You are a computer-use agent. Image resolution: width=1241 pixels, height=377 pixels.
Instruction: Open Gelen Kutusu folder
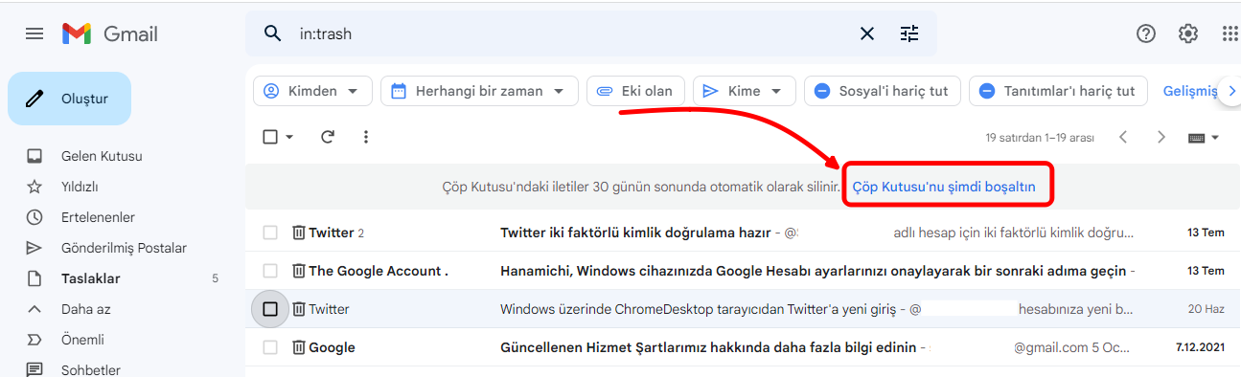point(102,156)
